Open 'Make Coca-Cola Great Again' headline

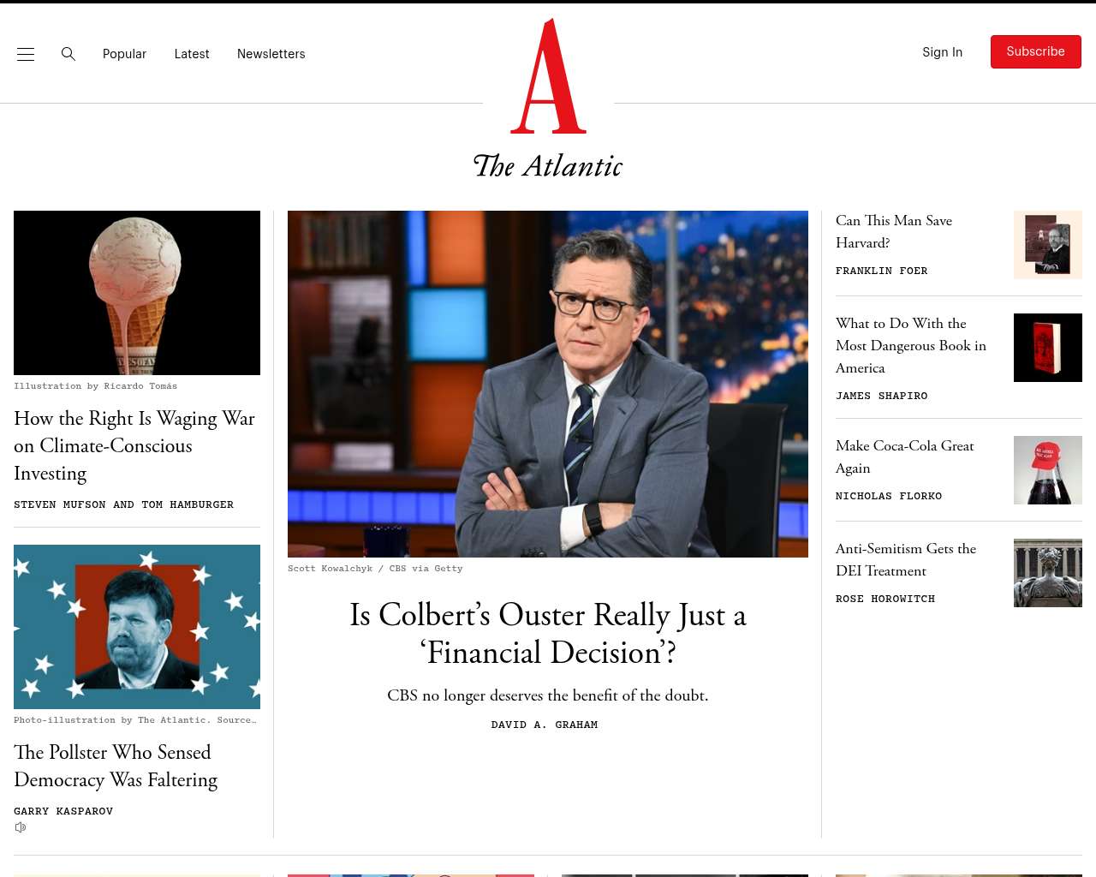click(905, 456)
